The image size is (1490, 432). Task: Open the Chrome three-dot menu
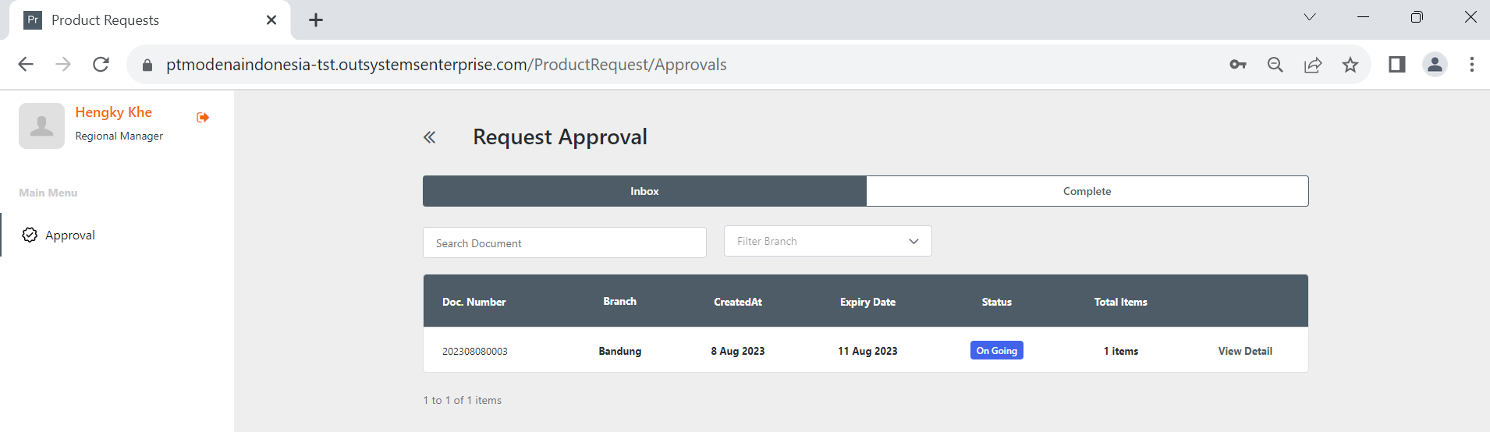point(1472,65)
